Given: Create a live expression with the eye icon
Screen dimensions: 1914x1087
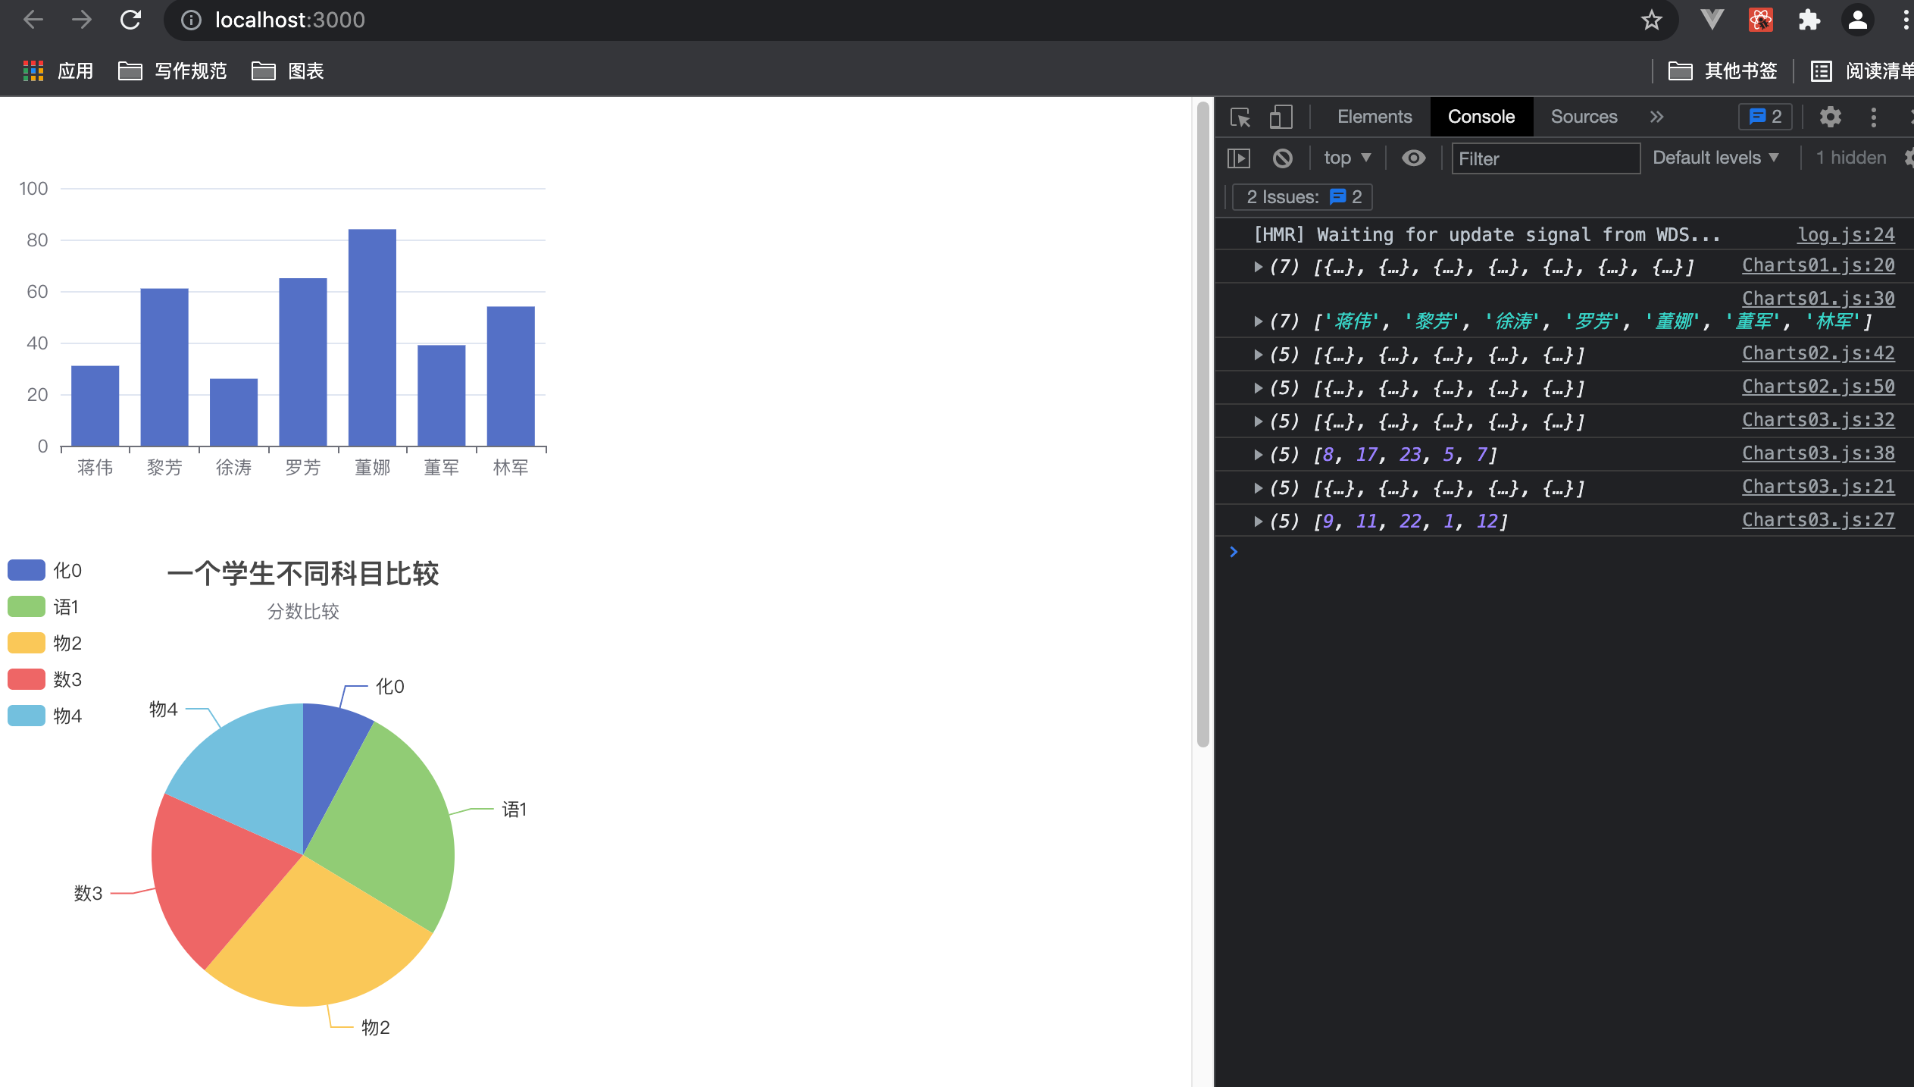Looking at the screenshot, I should 1413,158.
